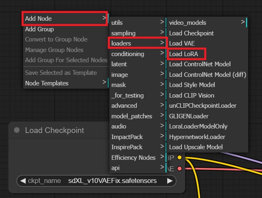Expand the Node Templates submenu
Screen dimensions: 262x198
click(x=66, y=83)
